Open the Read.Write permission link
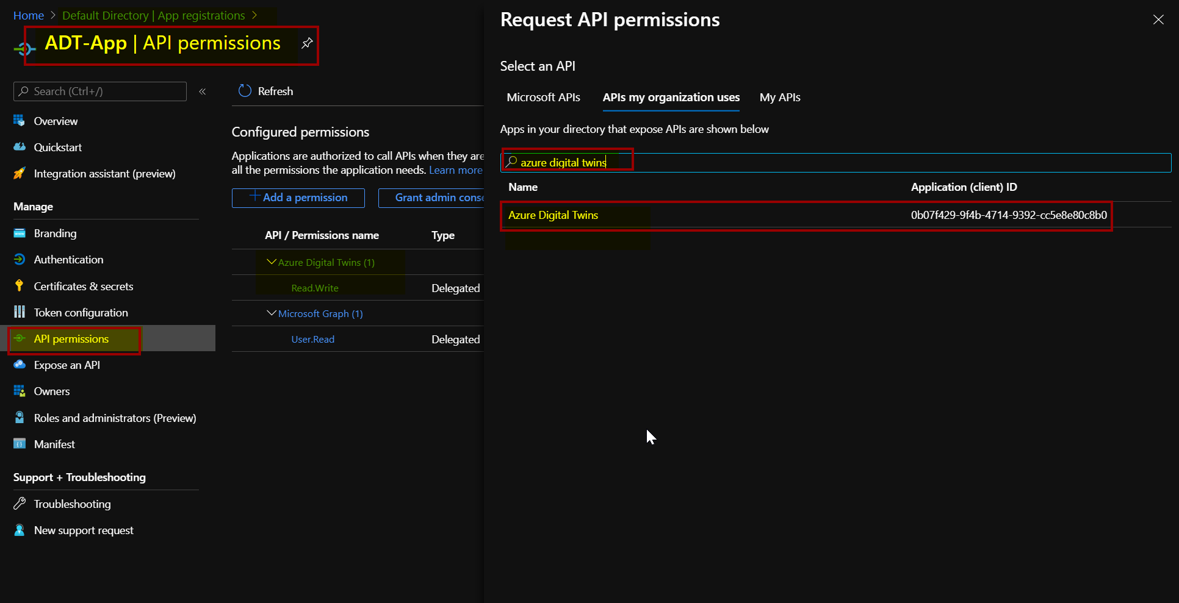Viewport: 1179px width, 603px height. click(315, 288)
